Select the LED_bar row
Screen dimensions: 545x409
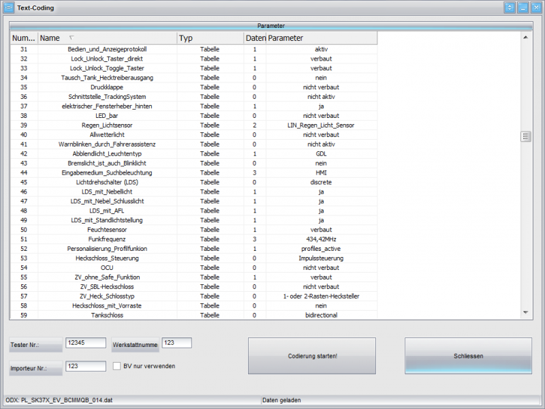pos(194,116)
